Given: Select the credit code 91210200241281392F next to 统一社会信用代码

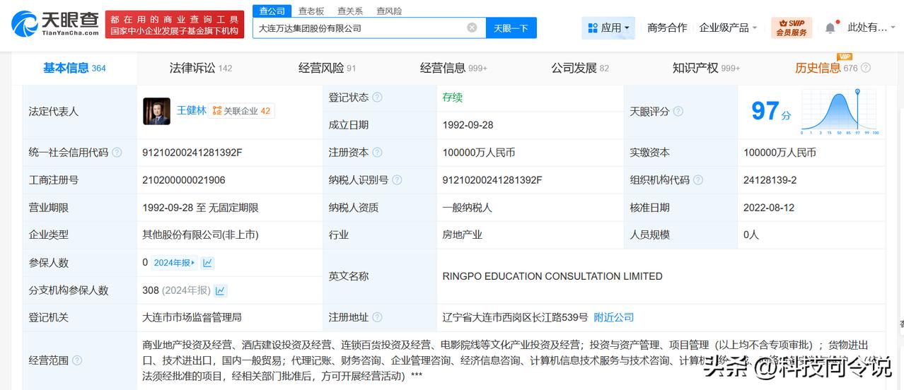Looking at the screenshot, I should (192, 153).
